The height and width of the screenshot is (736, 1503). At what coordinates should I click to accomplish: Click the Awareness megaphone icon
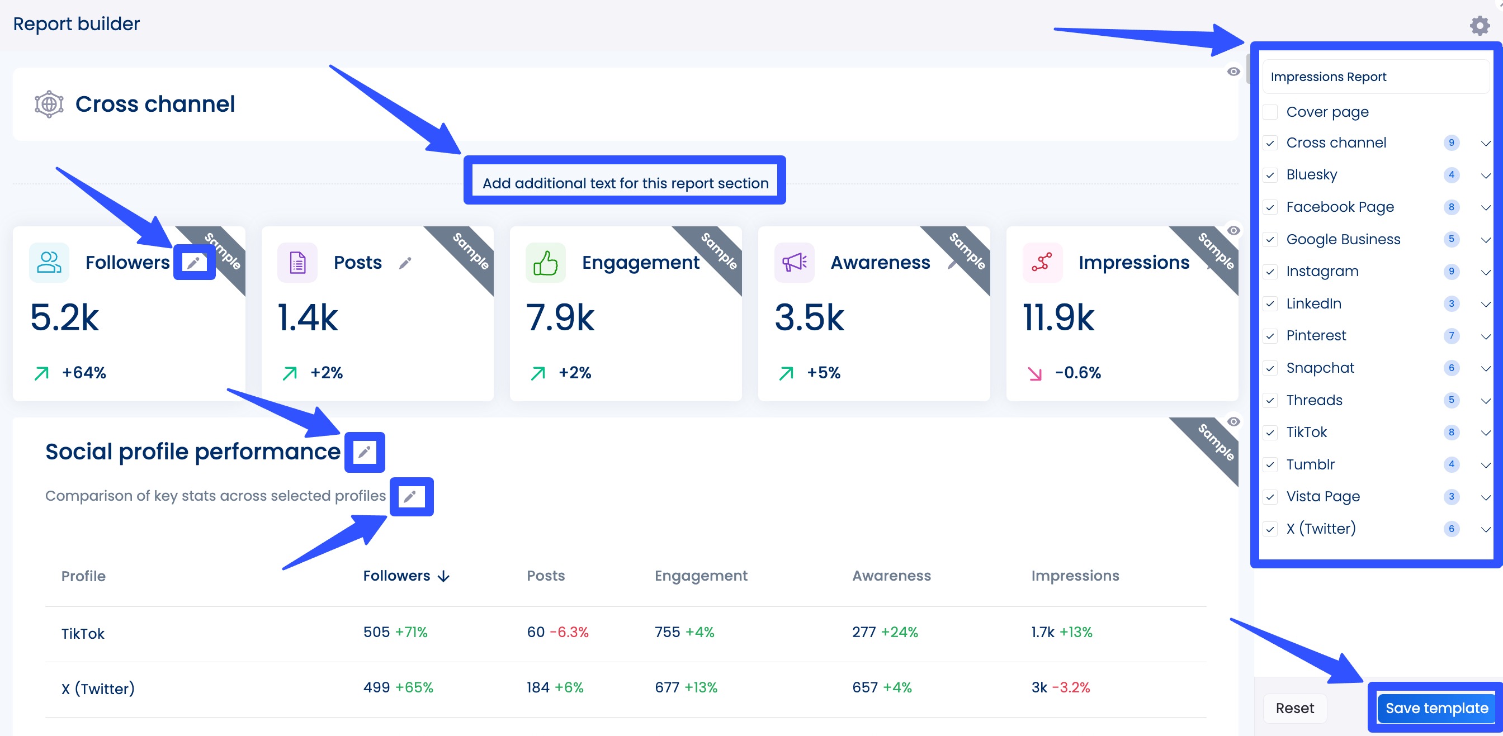(795, 263)
